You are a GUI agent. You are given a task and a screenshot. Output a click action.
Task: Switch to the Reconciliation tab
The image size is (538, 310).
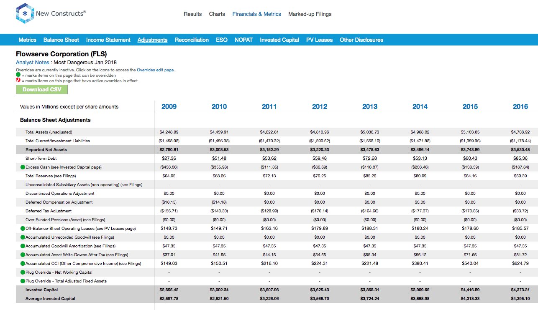pos(192,40)
